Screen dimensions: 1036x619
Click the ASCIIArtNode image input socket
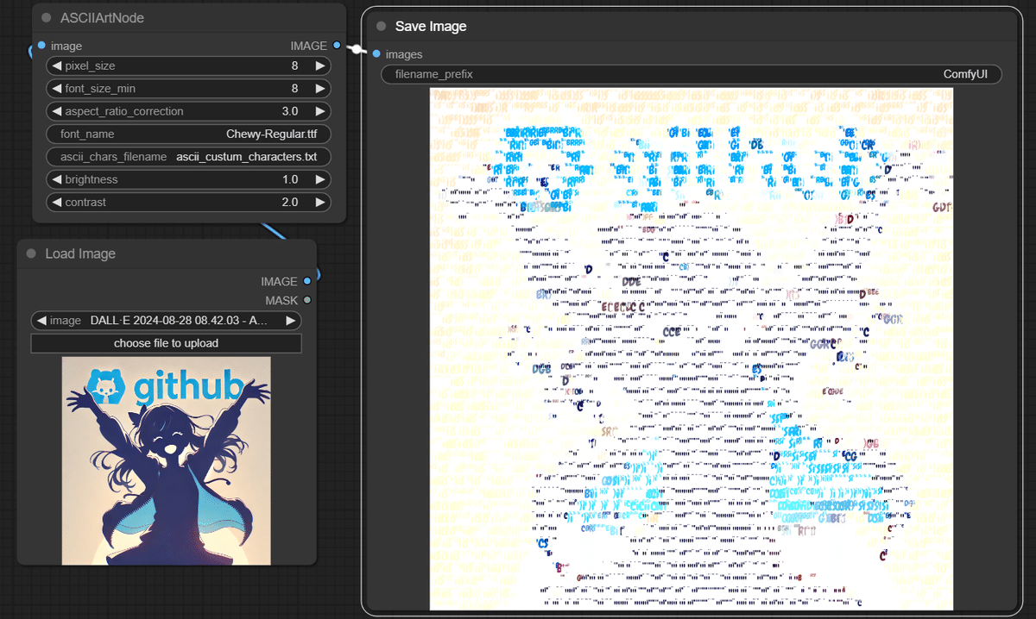[41, 46]
